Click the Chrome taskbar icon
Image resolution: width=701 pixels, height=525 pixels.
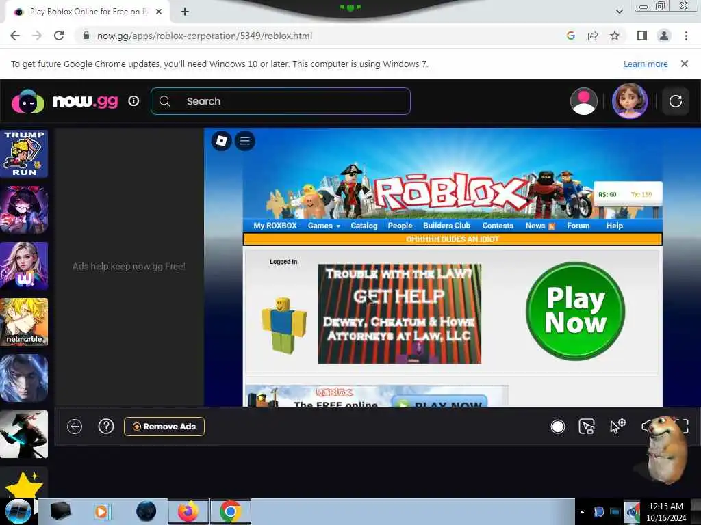click(230, 511)
